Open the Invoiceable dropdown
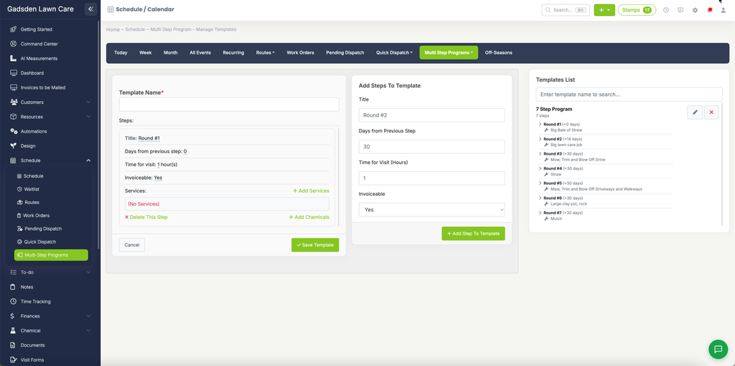 tap(431, 210)
